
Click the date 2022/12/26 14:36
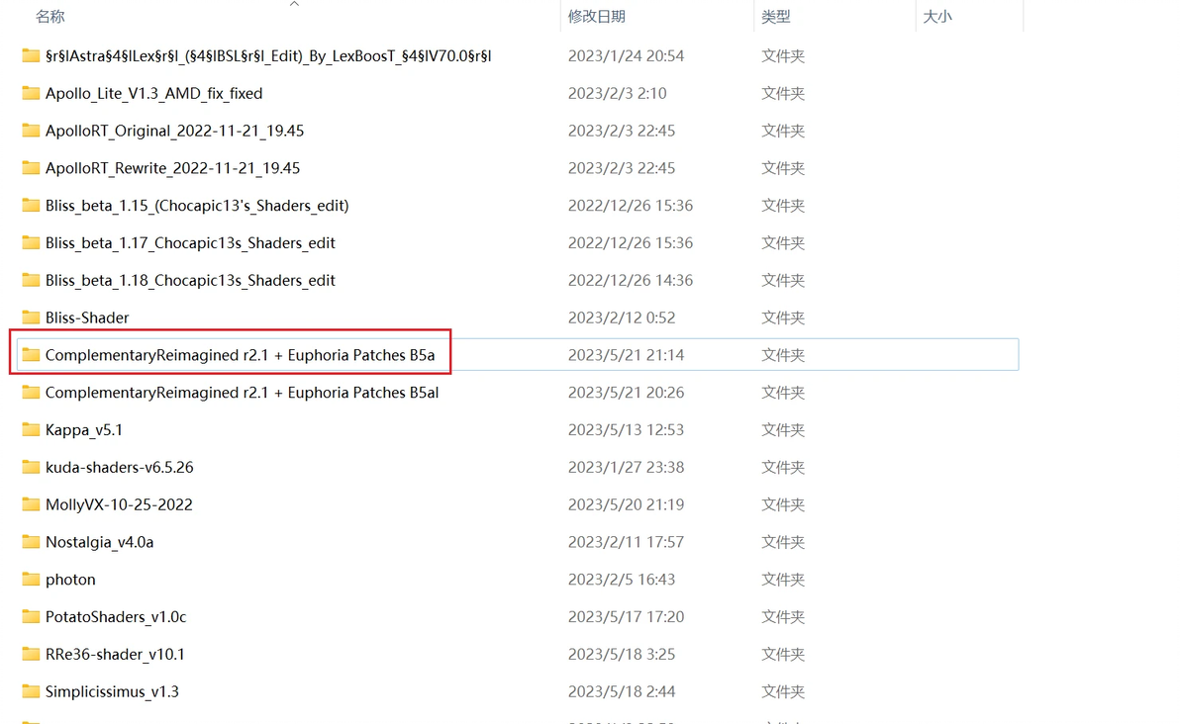coord(630,281)
